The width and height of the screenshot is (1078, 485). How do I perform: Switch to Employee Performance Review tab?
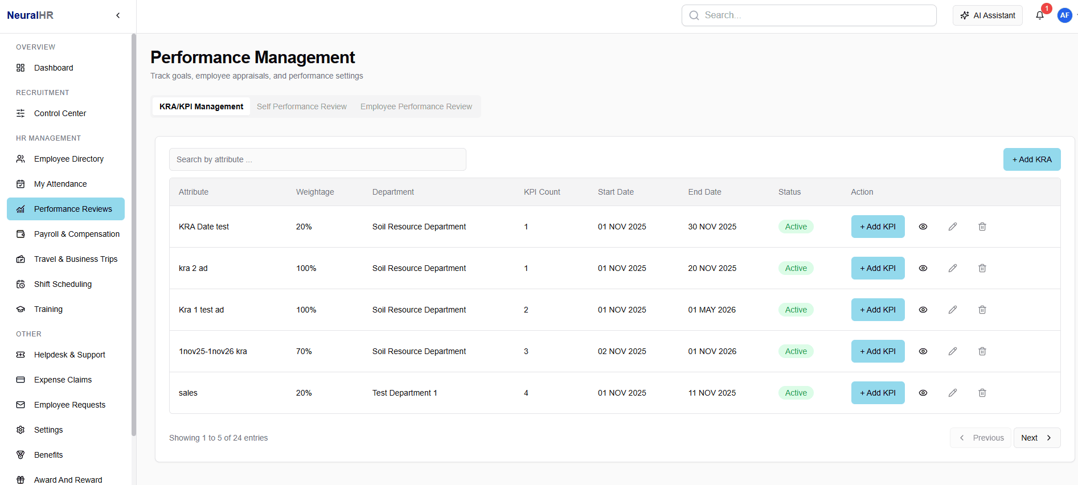416,106
